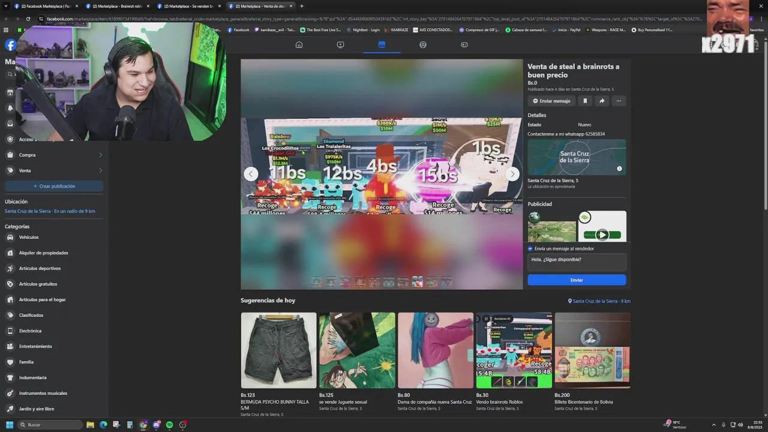Viewport: 768px width, 432px height.
Task: Open Spotify from the taskbar
Action: tap(169, 425)
